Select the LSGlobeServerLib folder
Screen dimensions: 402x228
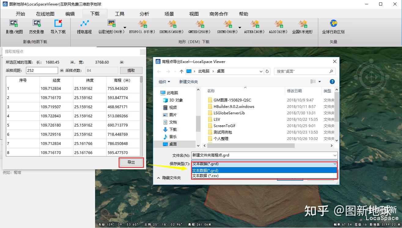tap(226, 113)
